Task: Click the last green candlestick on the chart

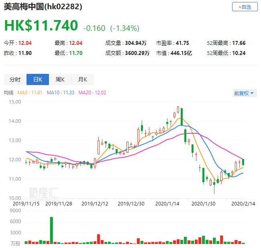Action: (243, 162)
